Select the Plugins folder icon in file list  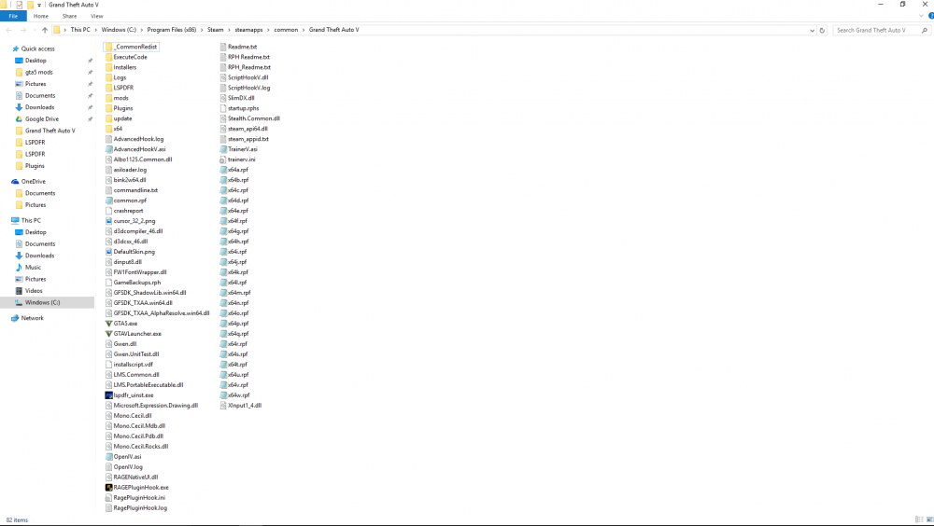pos(108,108)
